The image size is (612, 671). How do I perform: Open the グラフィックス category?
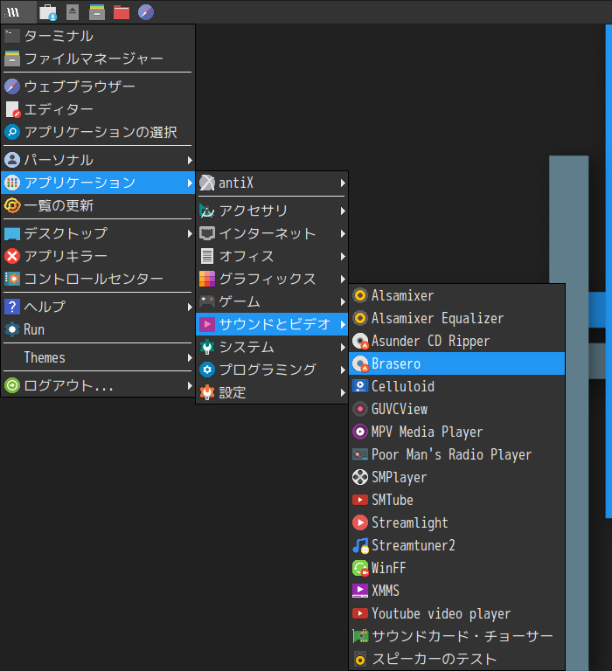(272, 279)
